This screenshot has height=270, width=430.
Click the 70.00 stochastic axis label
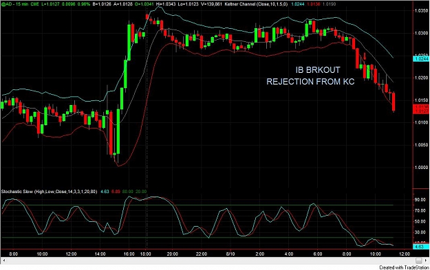[420, 211]
